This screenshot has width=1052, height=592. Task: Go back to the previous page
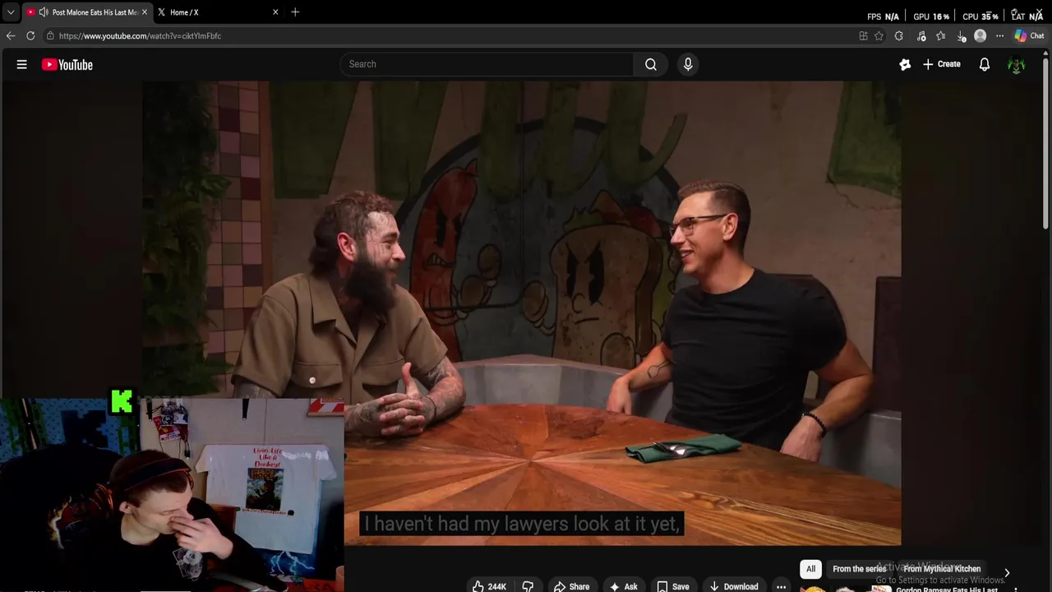tap(11, 35)
